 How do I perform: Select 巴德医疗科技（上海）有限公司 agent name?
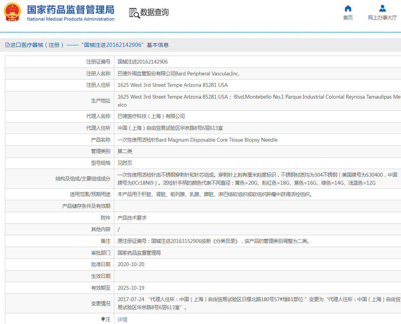[x=151, y=117]
